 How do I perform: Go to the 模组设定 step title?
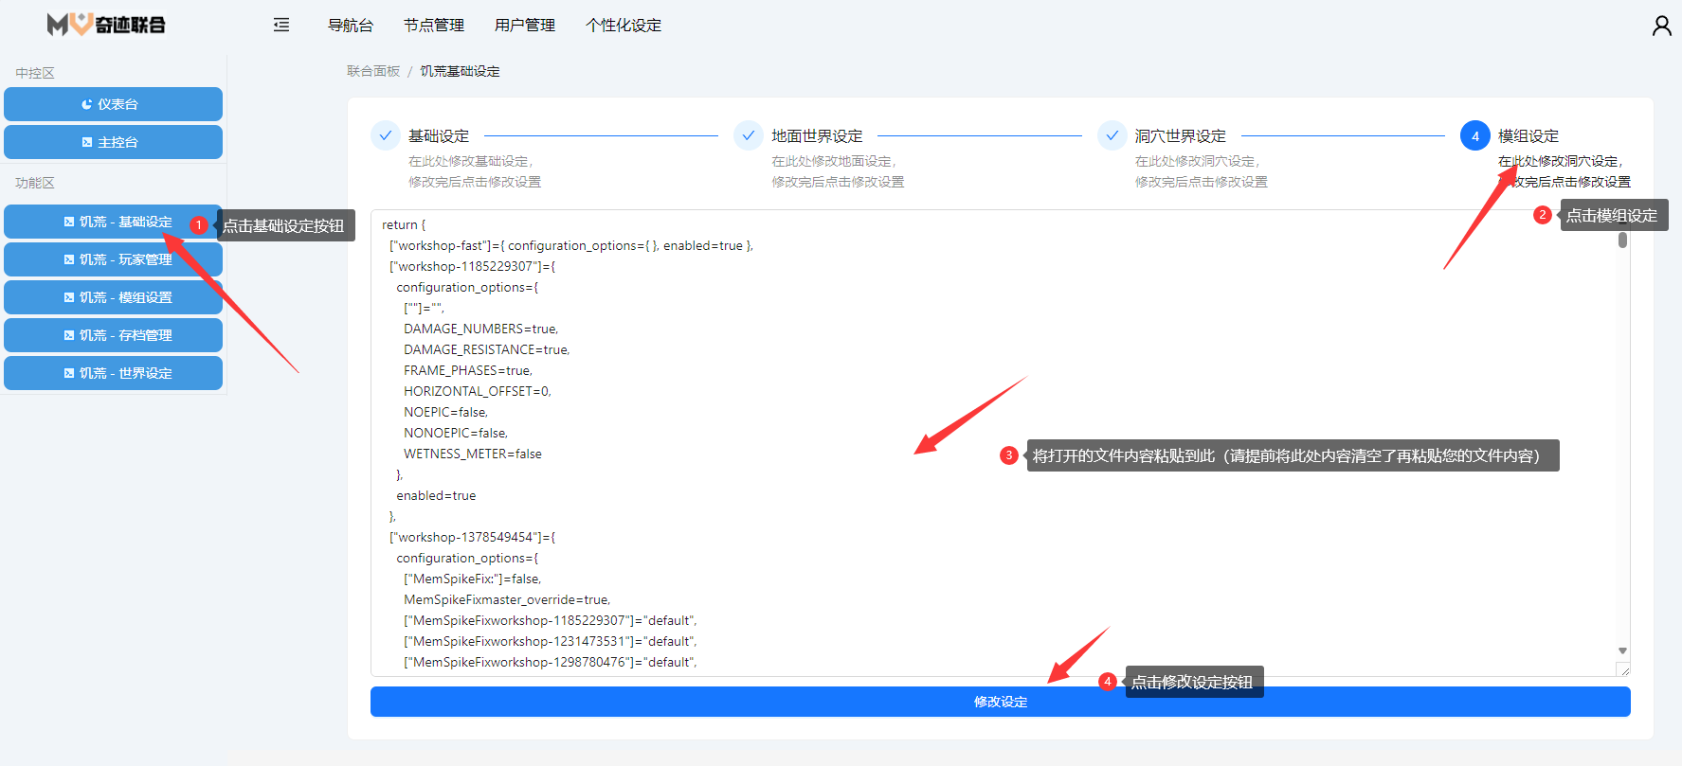coord(1528,136)
